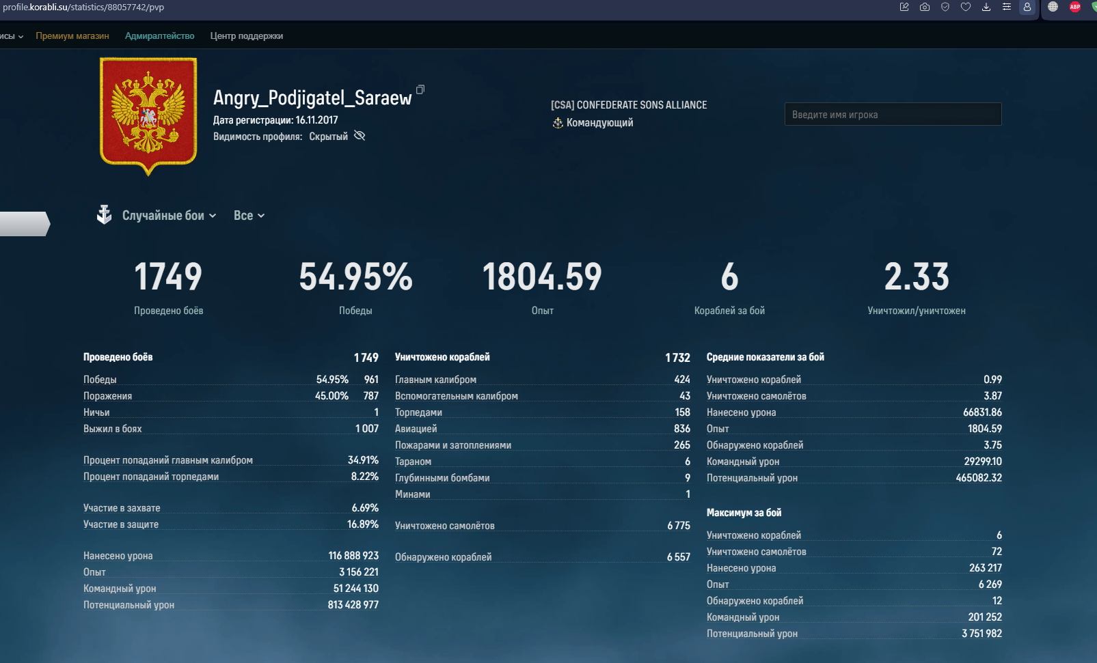Viewport: 1097px width, 663px height.
Task: Expand the Случайные бои battle type dropdown
Action: pyautogui.click(x=169, y=216)
